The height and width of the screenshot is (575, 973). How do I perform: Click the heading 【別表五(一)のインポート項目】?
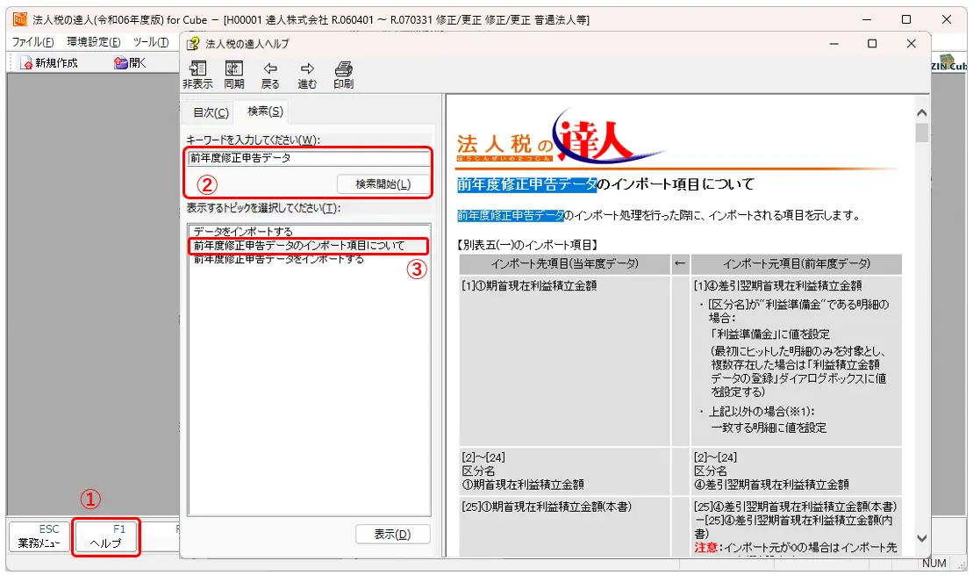click(x=526, y=245)
